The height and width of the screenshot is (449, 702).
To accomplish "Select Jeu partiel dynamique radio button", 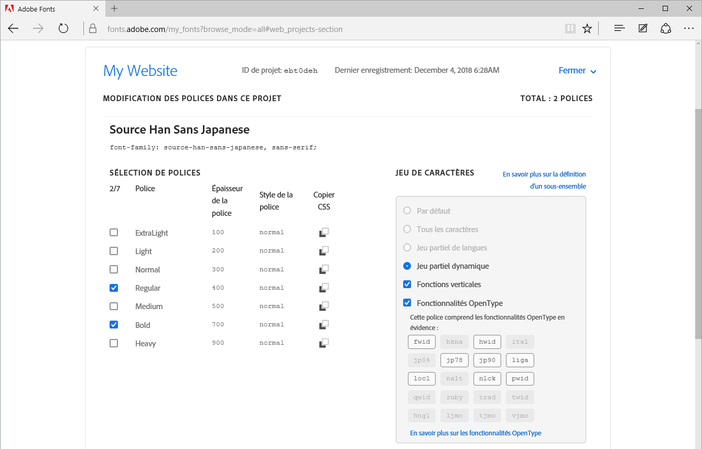I will coord(407,266).
